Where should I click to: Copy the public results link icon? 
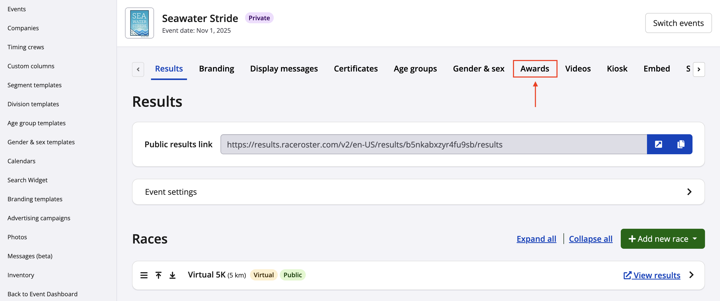pos(681,144)
